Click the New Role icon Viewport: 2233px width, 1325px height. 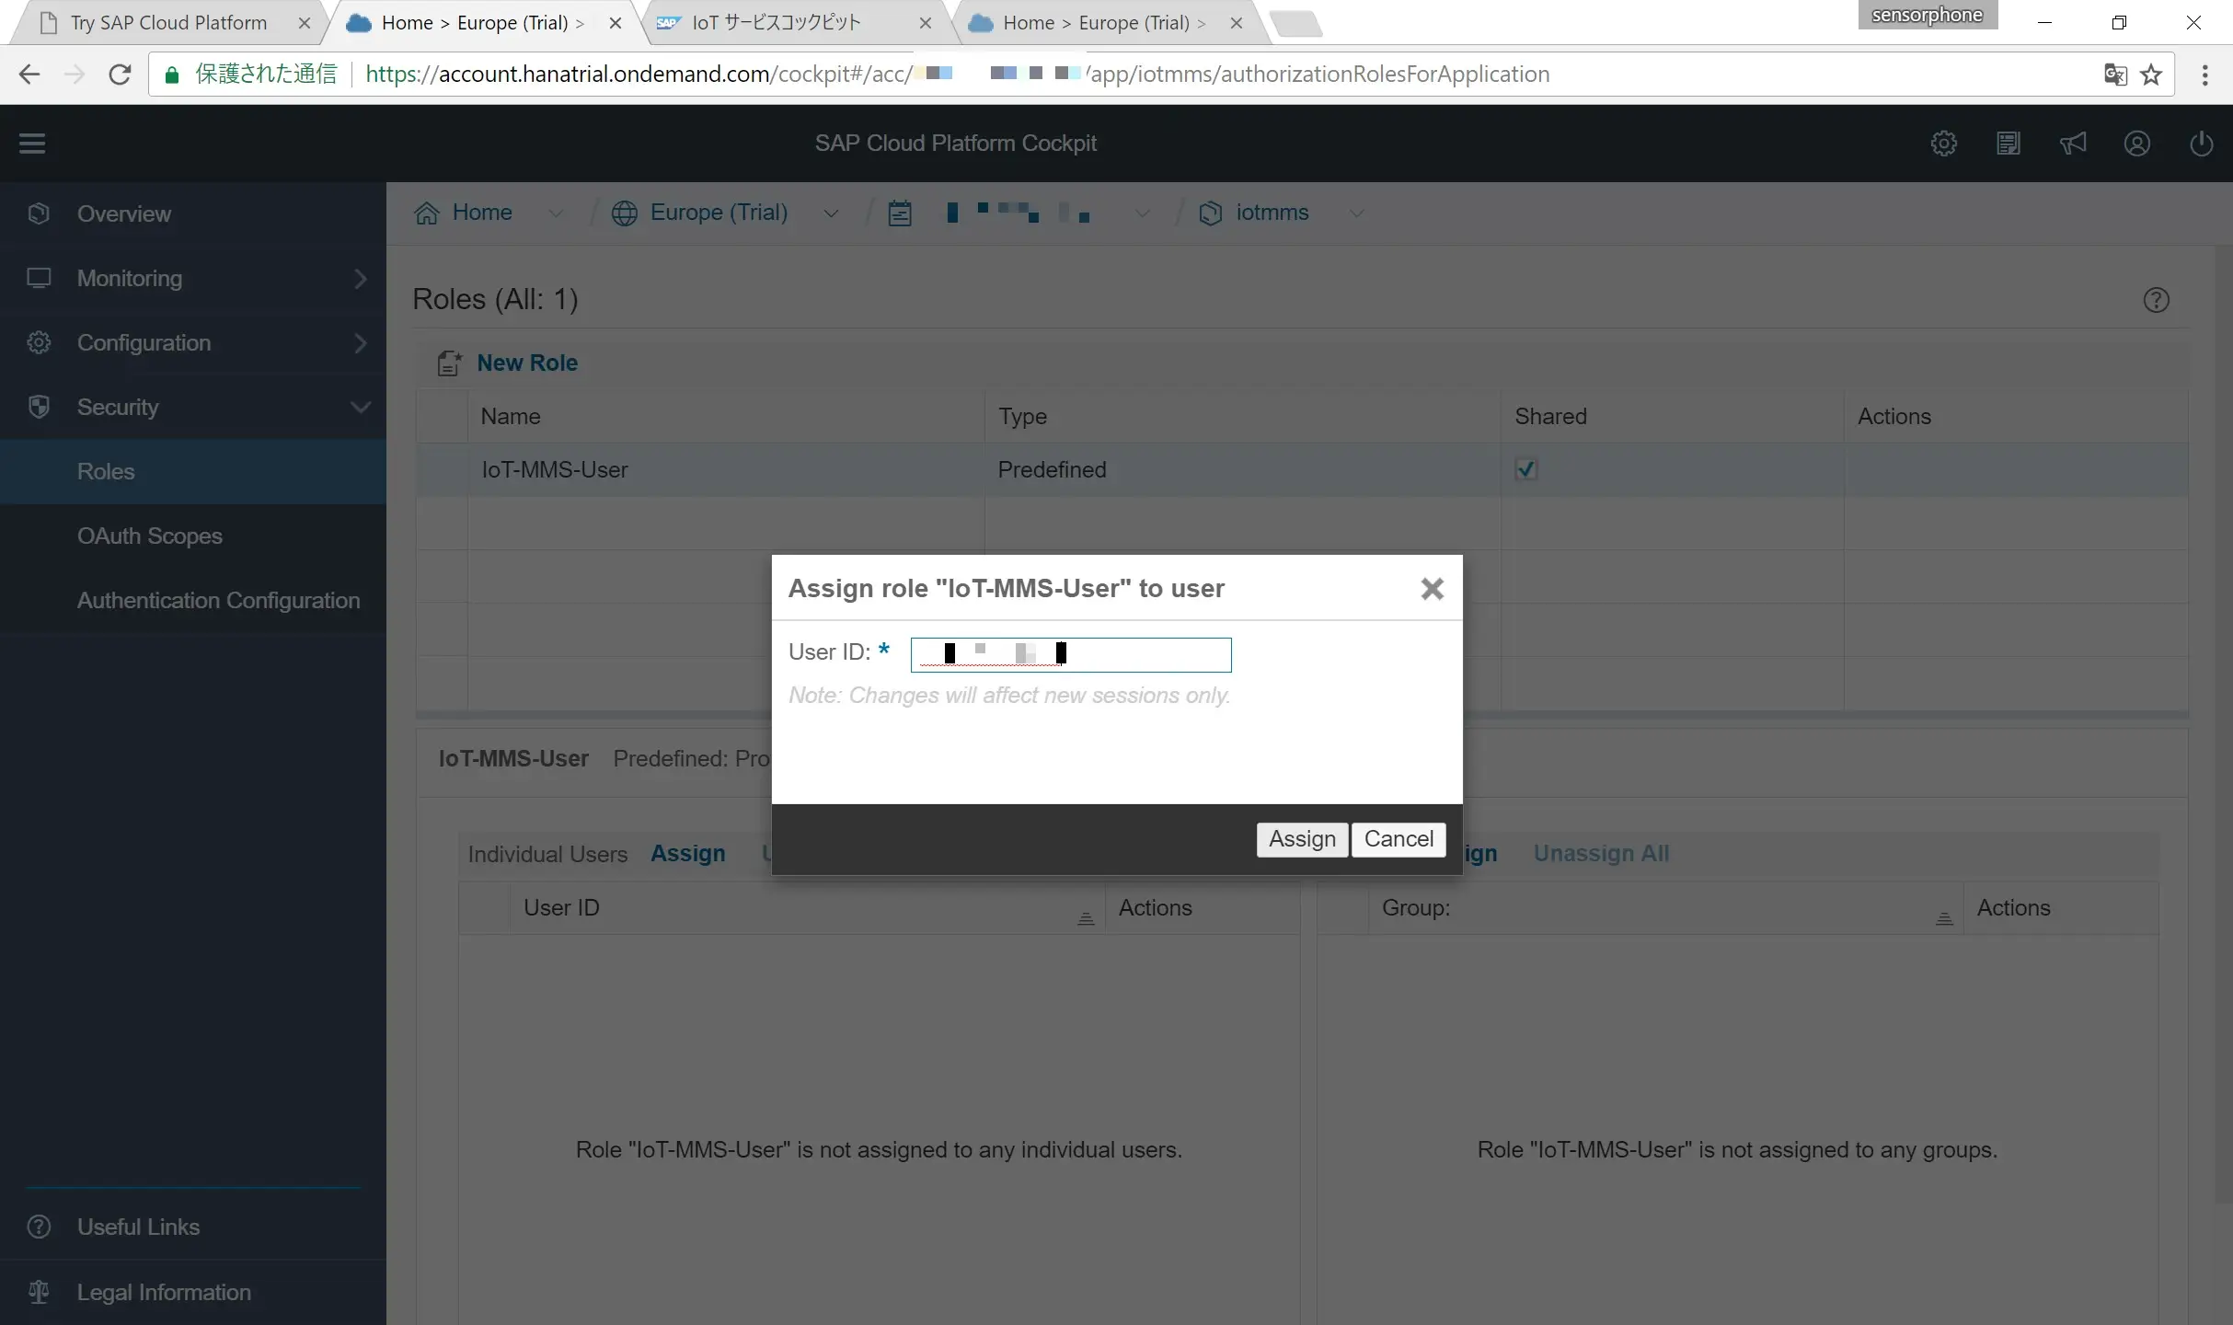tap(449, 363)
